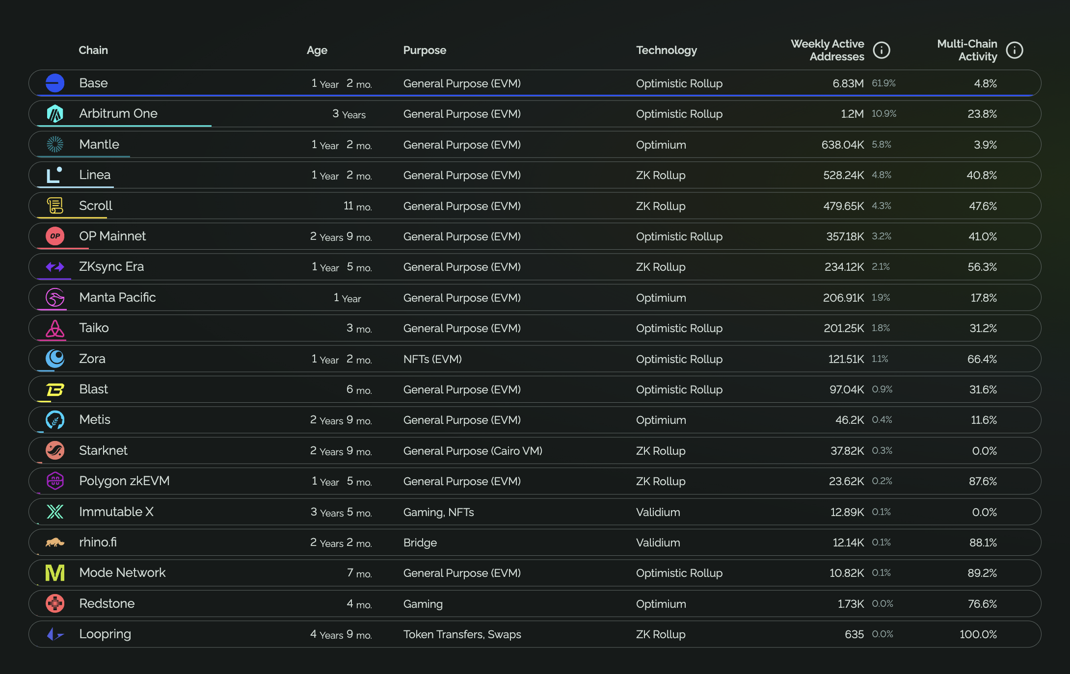
Task: Click the Manta Pacific logo icon
Action: coord(55,297)
